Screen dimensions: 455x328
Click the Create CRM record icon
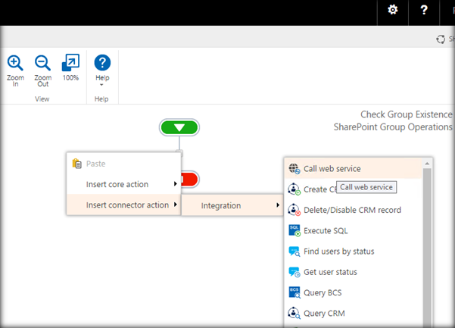(x=294, y=189)
